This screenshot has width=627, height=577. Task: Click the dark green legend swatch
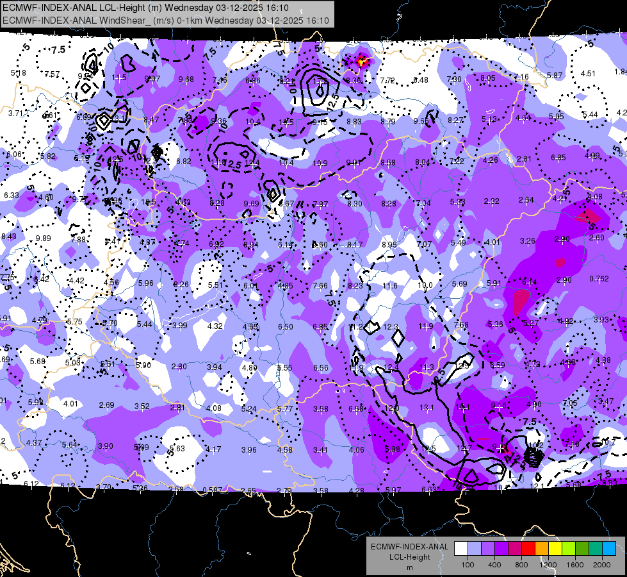(x=582, y=549)
